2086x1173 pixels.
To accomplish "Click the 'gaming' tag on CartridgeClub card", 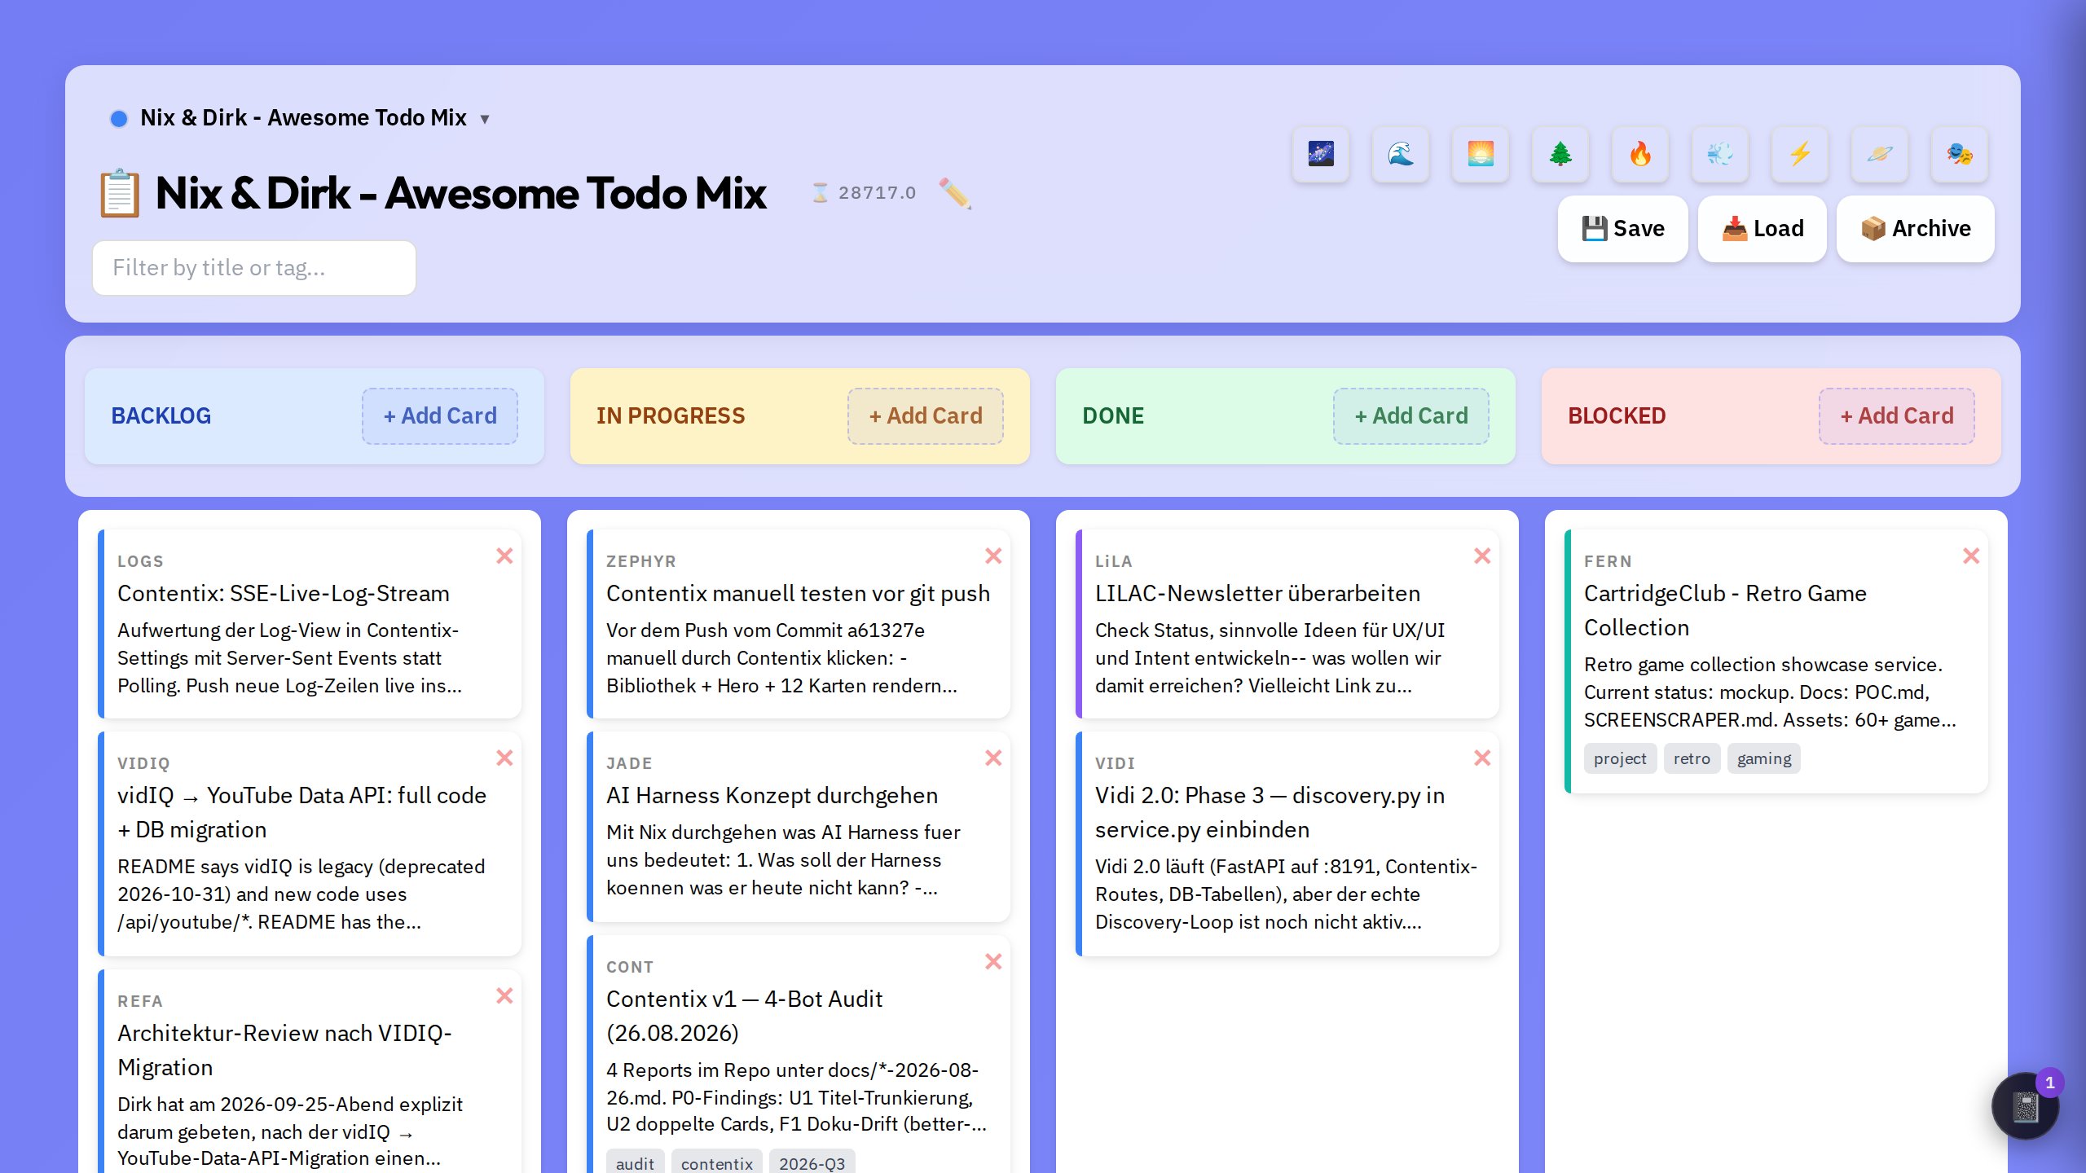I will coord(1764,758).
